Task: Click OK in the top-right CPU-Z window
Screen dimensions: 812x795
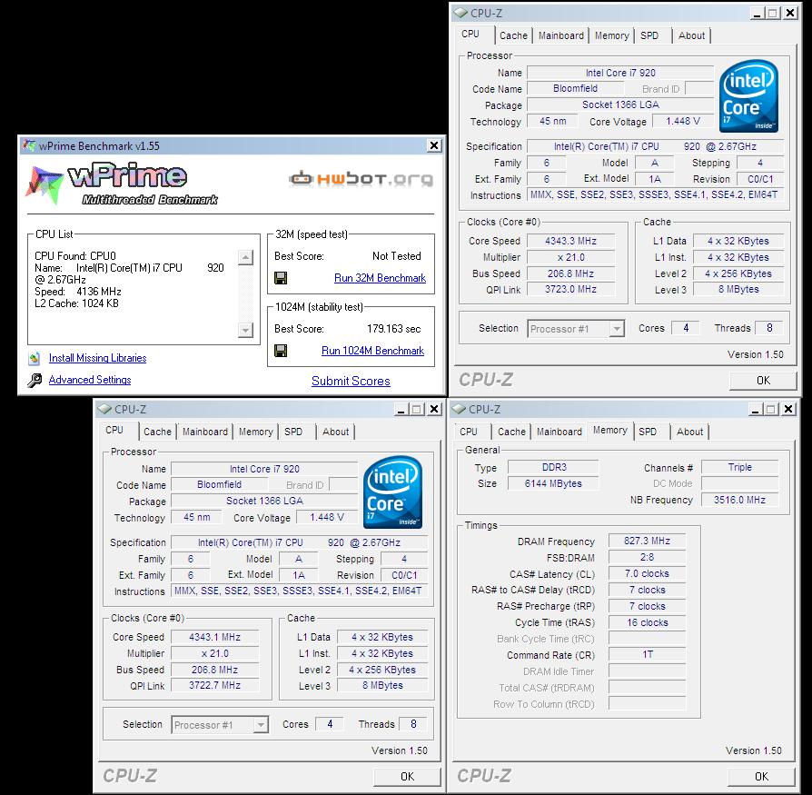Action: pyautogui.click(x=763, y=381)
